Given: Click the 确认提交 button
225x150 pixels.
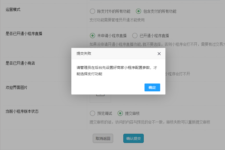Looking at the screenshot, I should click(x=133, y=138).
